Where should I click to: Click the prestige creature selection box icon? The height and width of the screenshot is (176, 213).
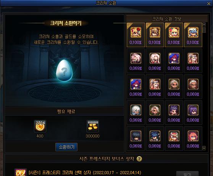point(21,173)
